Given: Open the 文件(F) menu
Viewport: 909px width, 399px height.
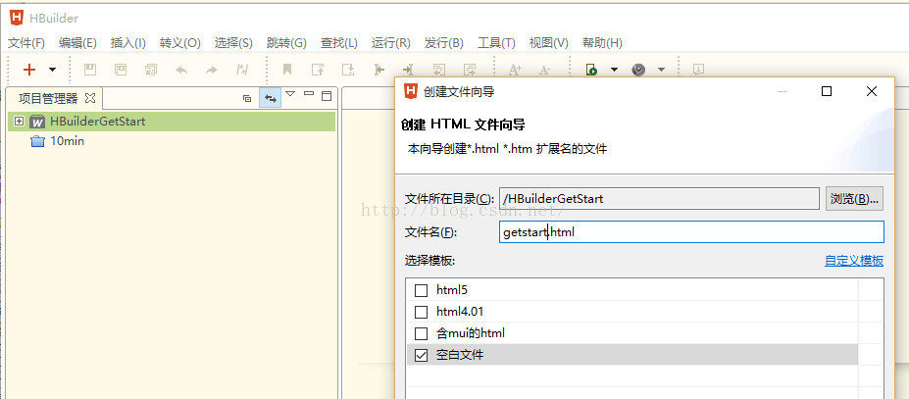Looking at the screenshot, I should point(26,43).
